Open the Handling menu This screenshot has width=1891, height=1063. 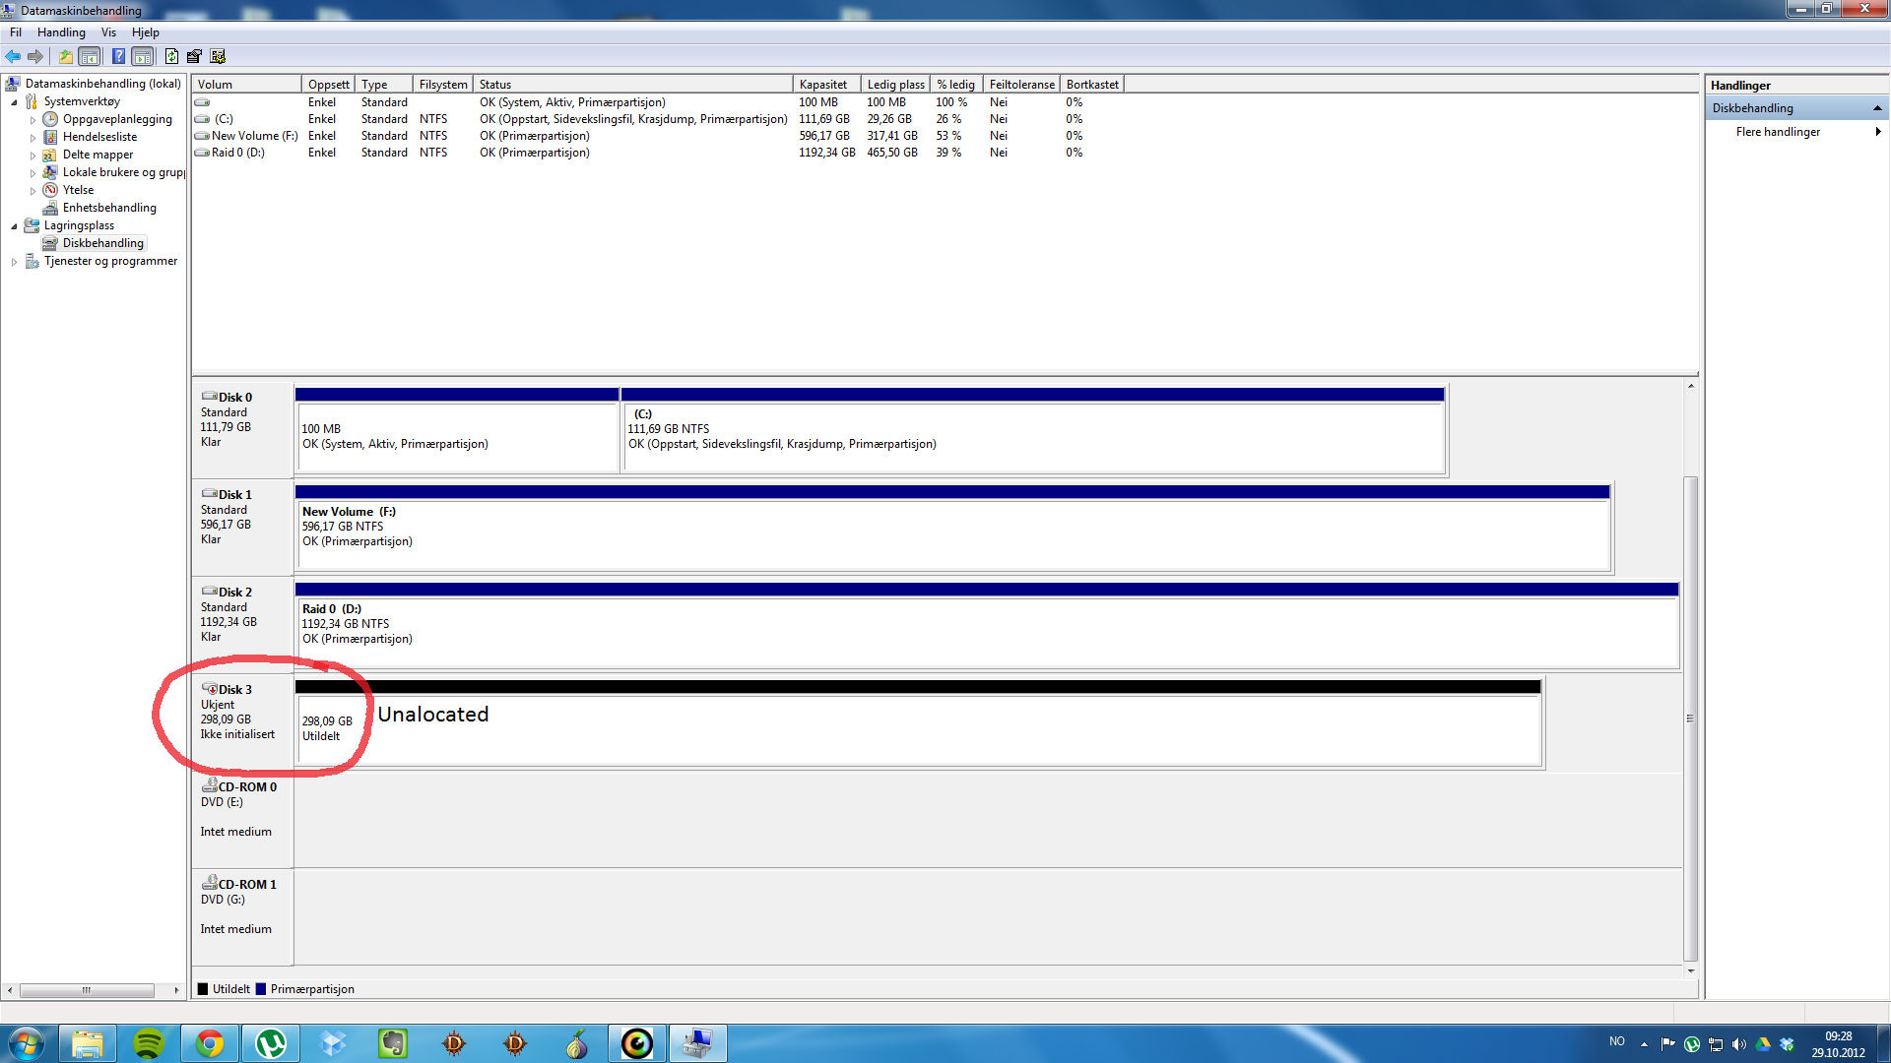(61, 32)
